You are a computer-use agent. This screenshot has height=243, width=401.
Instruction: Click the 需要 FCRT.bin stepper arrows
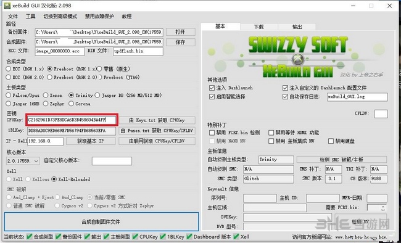point(383,208)
